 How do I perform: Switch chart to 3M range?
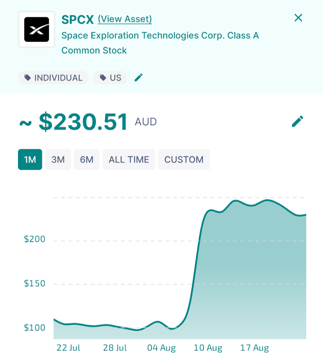click(x=58, y=159)
